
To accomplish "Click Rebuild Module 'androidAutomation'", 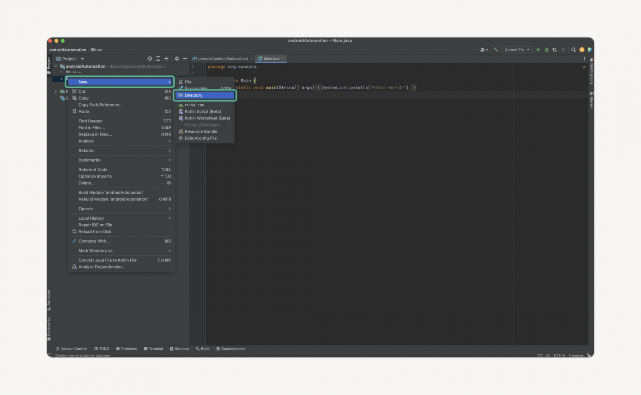I will click(121, 199).
